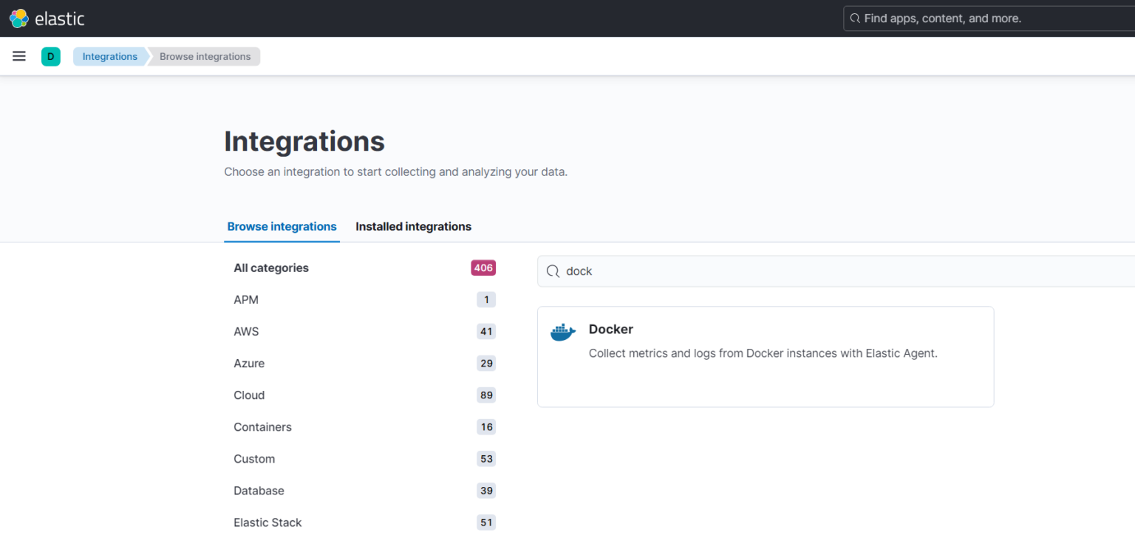Viewport: 1135px width, 538px height.
Task: Switch to the Installed integrations tab
Action: coord(413,226)
